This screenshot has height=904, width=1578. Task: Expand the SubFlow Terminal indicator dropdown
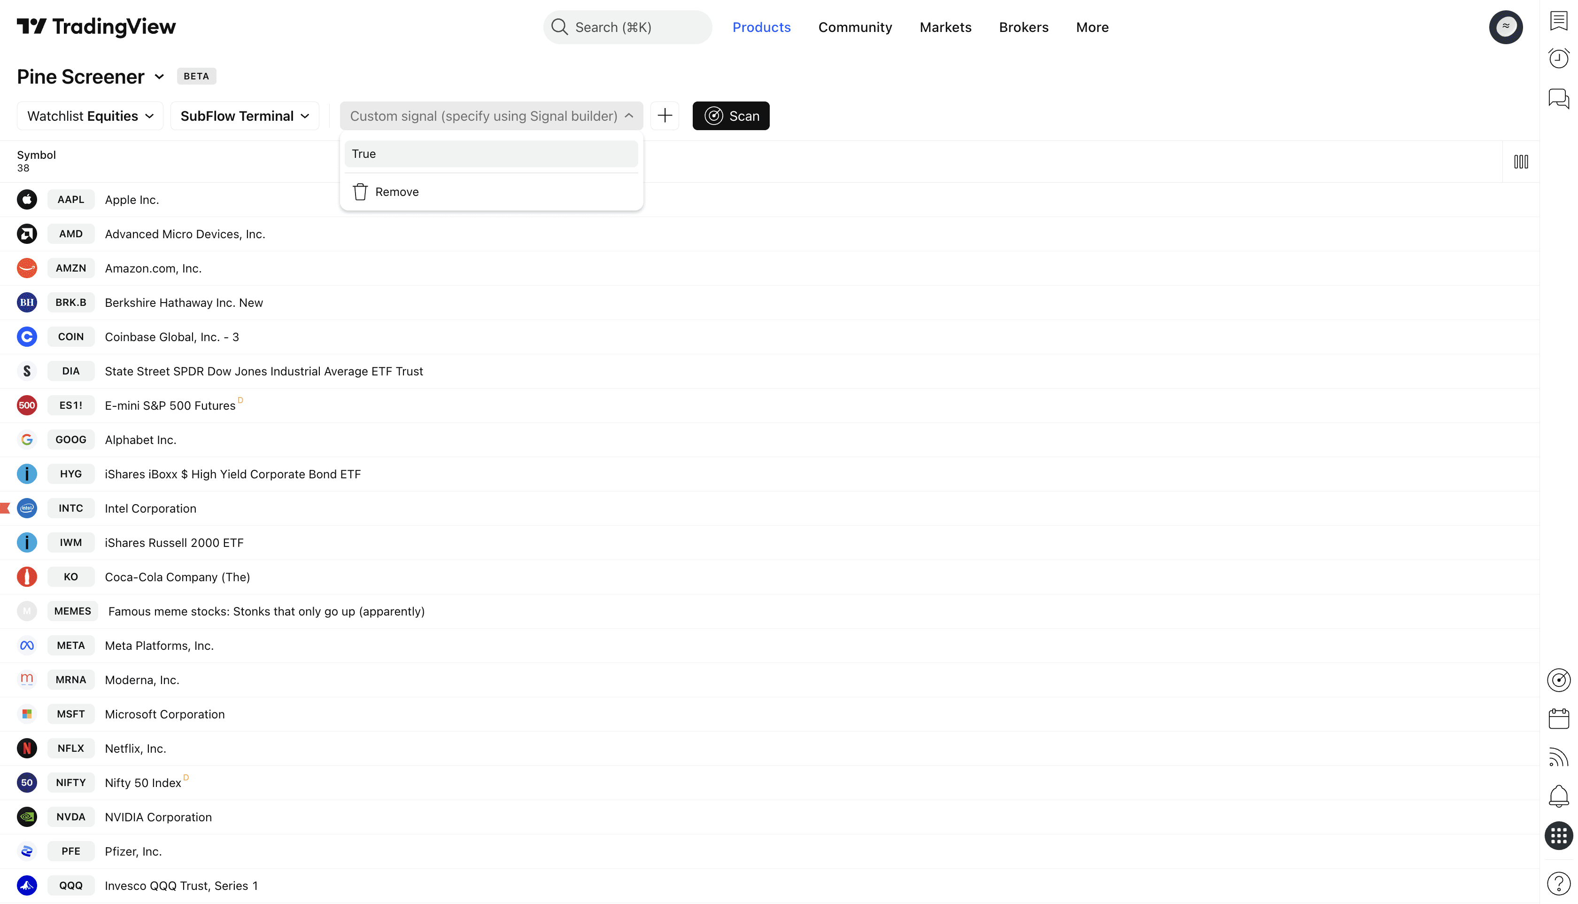pyautogui.click(x=245, y=116)
